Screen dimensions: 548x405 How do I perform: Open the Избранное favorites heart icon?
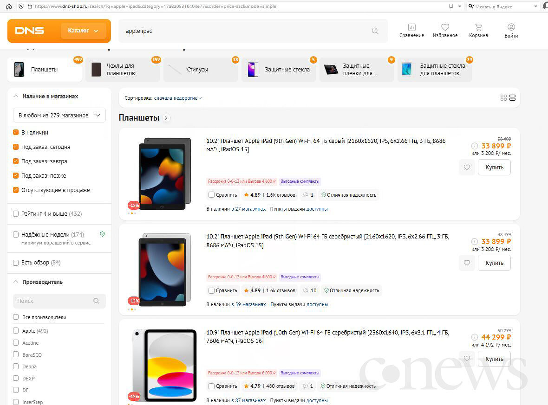pyautogui.click(x=445, y=27)
